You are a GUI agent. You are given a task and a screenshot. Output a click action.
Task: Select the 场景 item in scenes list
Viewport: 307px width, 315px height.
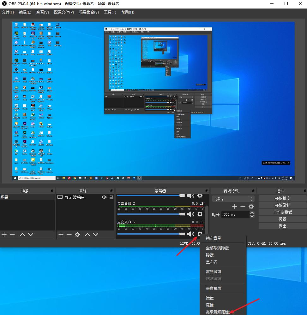click(x=27, y=197)
